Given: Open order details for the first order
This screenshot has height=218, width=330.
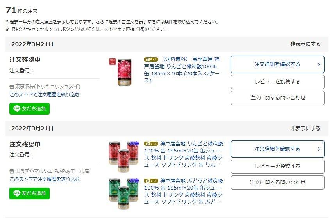Looking at the screenshot, I should 277,64.
